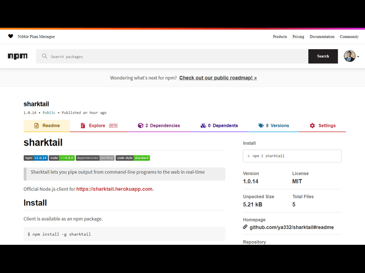Click the Settings gear icon

point(313,126)
